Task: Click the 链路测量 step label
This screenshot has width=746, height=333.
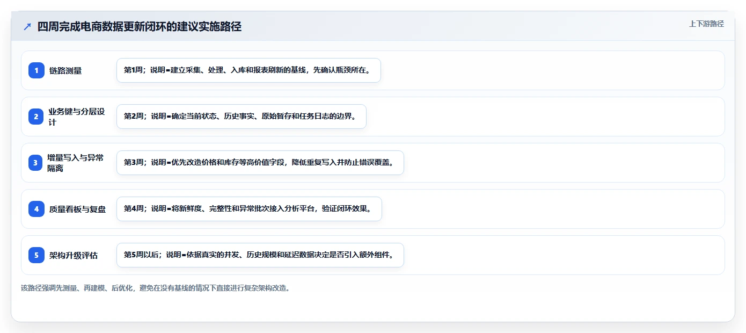Action: pyautogui.click(x=65, y=70)
